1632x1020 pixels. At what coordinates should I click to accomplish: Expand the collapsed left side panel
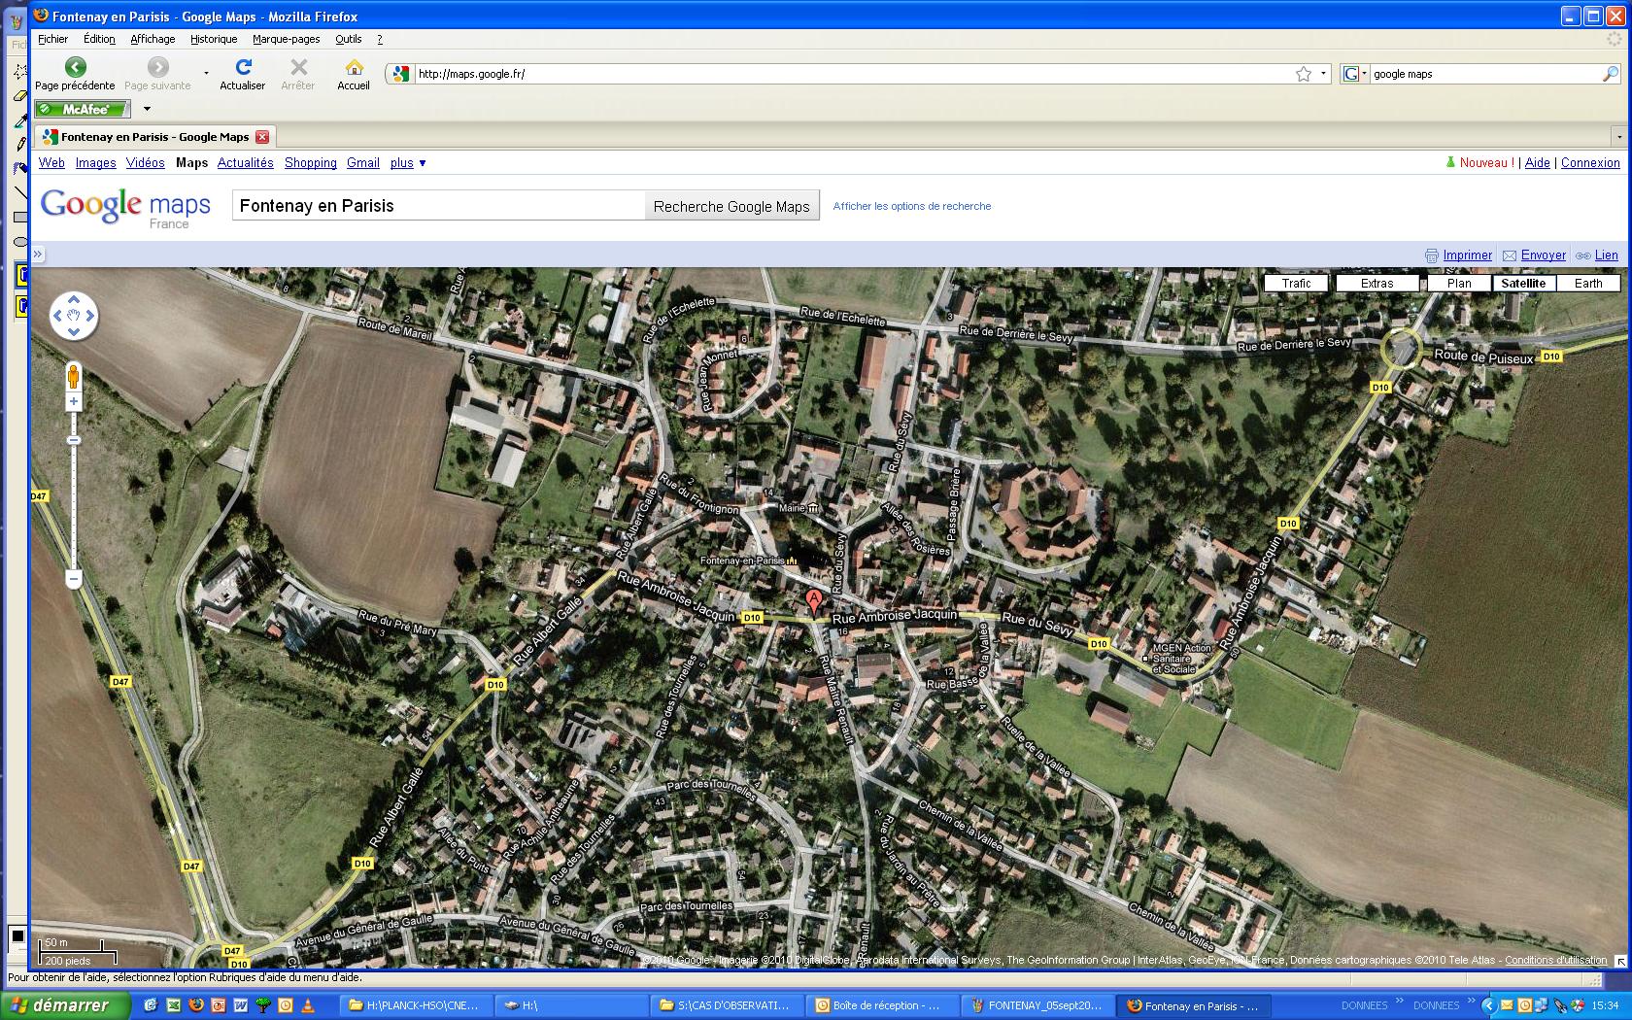[38, 255]
